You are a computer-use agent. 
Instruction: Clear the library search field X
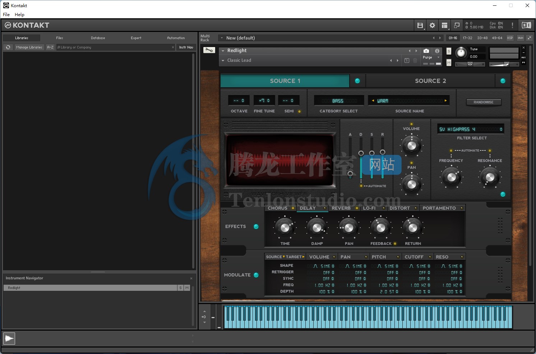click(173, 47)
